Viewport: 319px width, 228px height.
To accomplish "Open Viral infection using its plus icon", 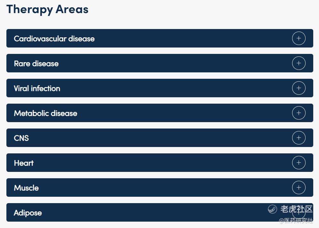I will [299, 88].
